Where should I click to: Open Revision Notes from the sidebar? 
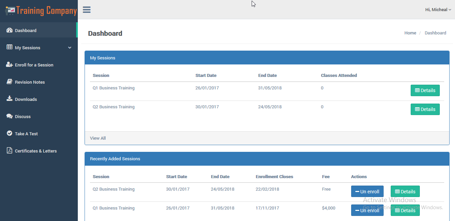click(30, 82)
